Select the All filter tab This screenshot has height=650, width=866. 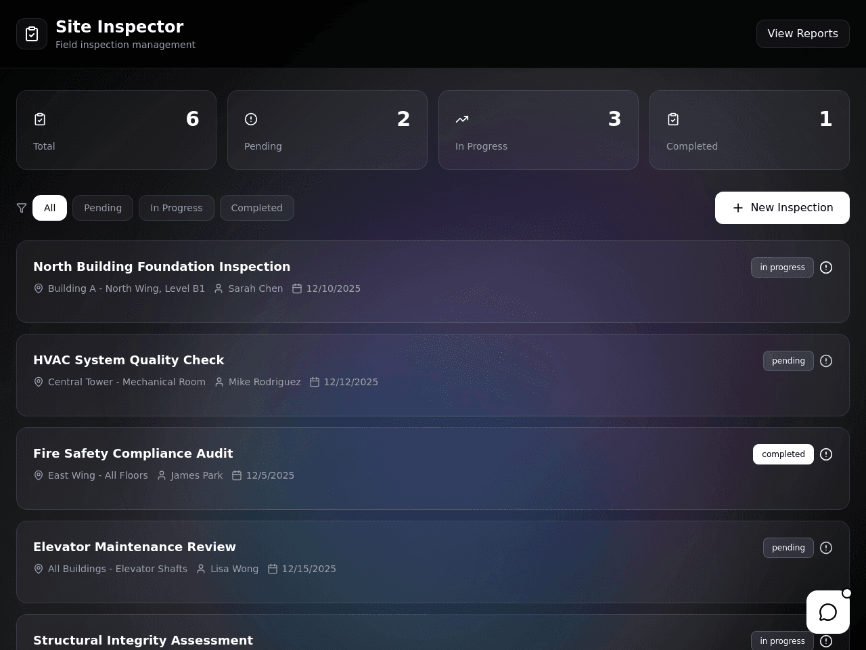click(x=49, y=208)
